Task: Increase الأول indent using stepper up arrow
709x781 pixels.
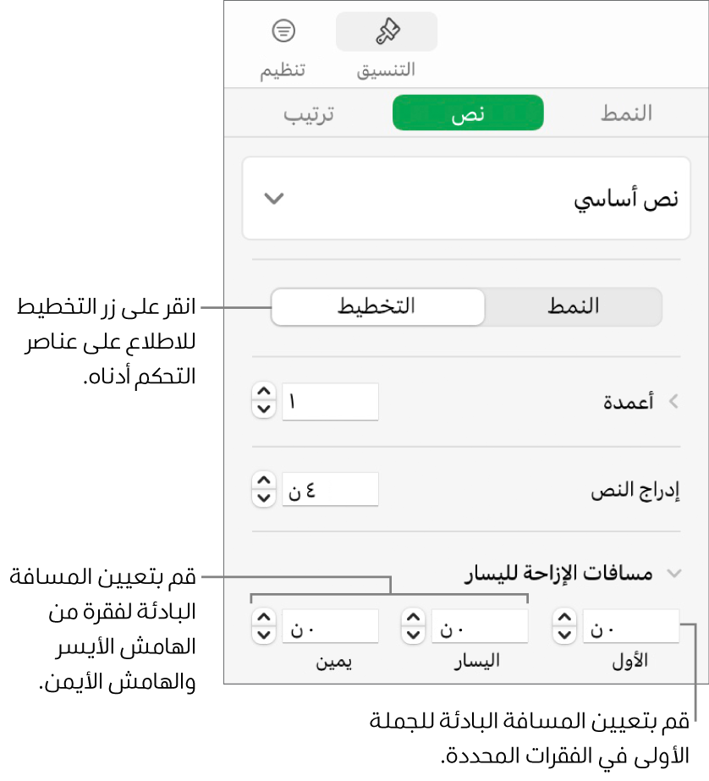Action: coord(563,620)
